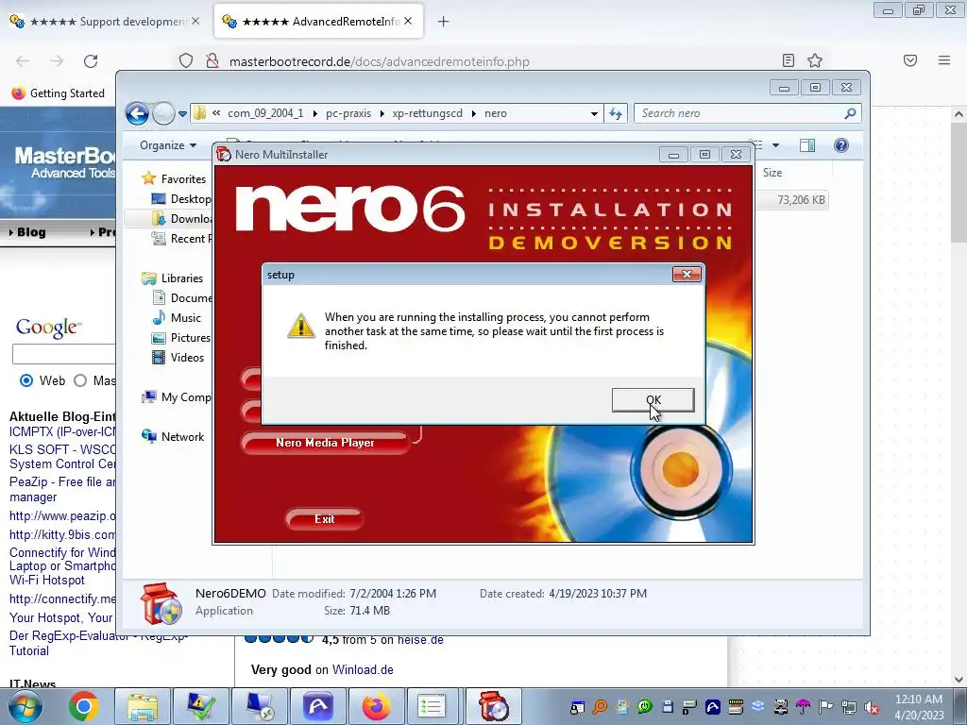Click the Google search box on webpage

(x=63, y=354)
